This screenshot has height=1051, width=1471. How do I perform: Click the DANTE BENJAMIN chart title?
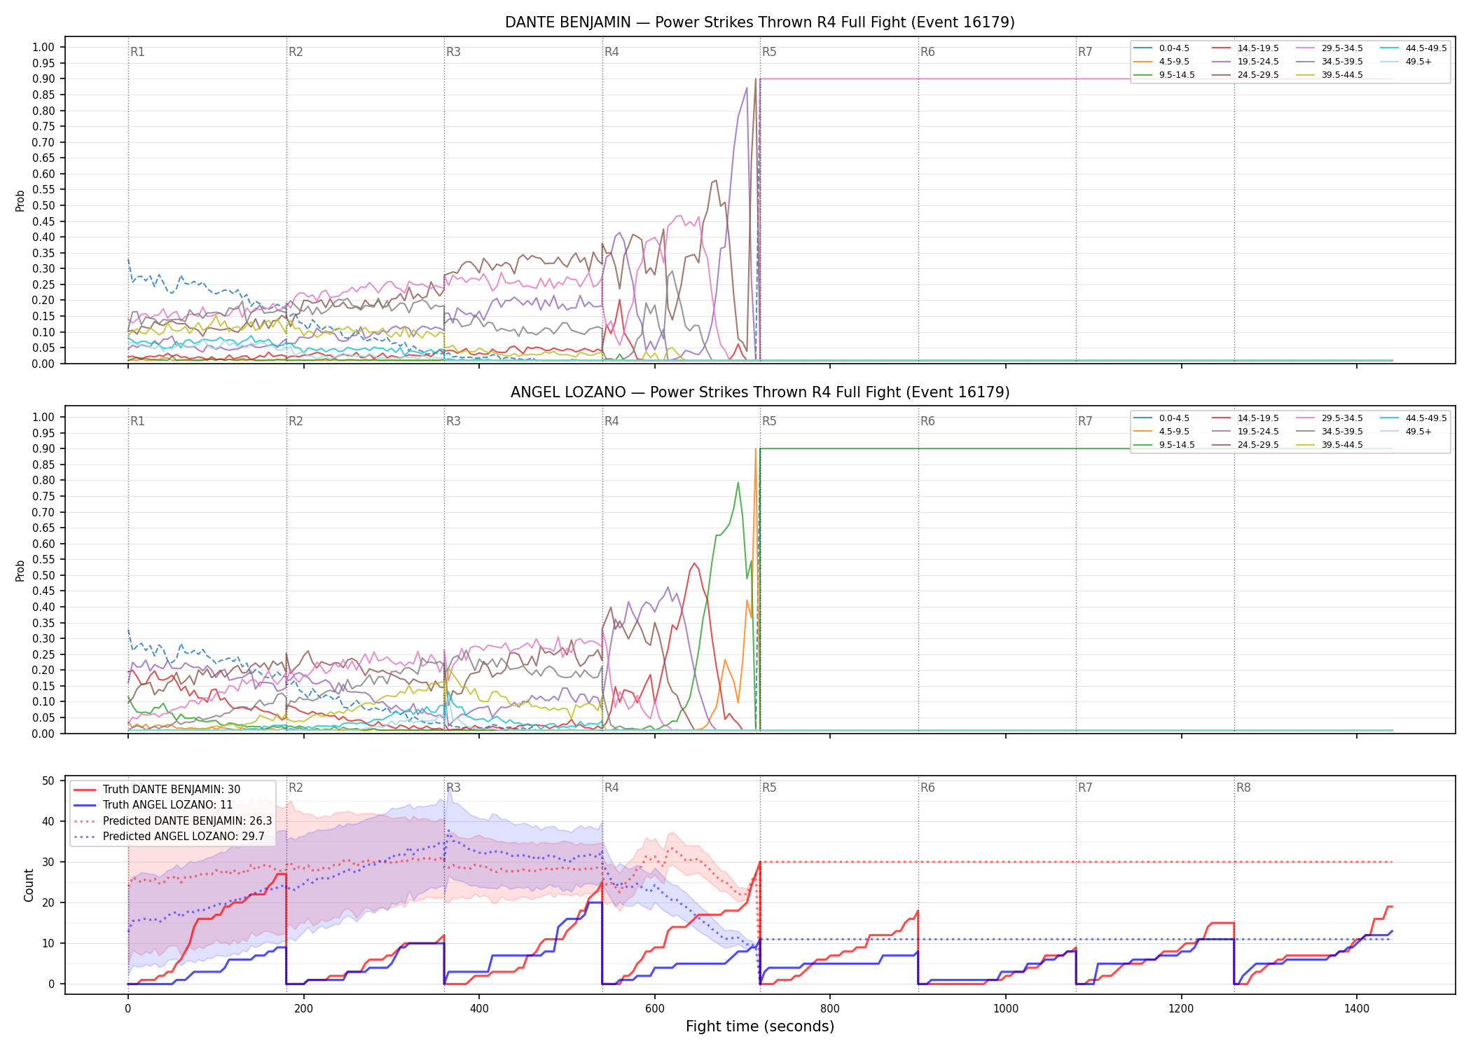(x=760, y=22)
